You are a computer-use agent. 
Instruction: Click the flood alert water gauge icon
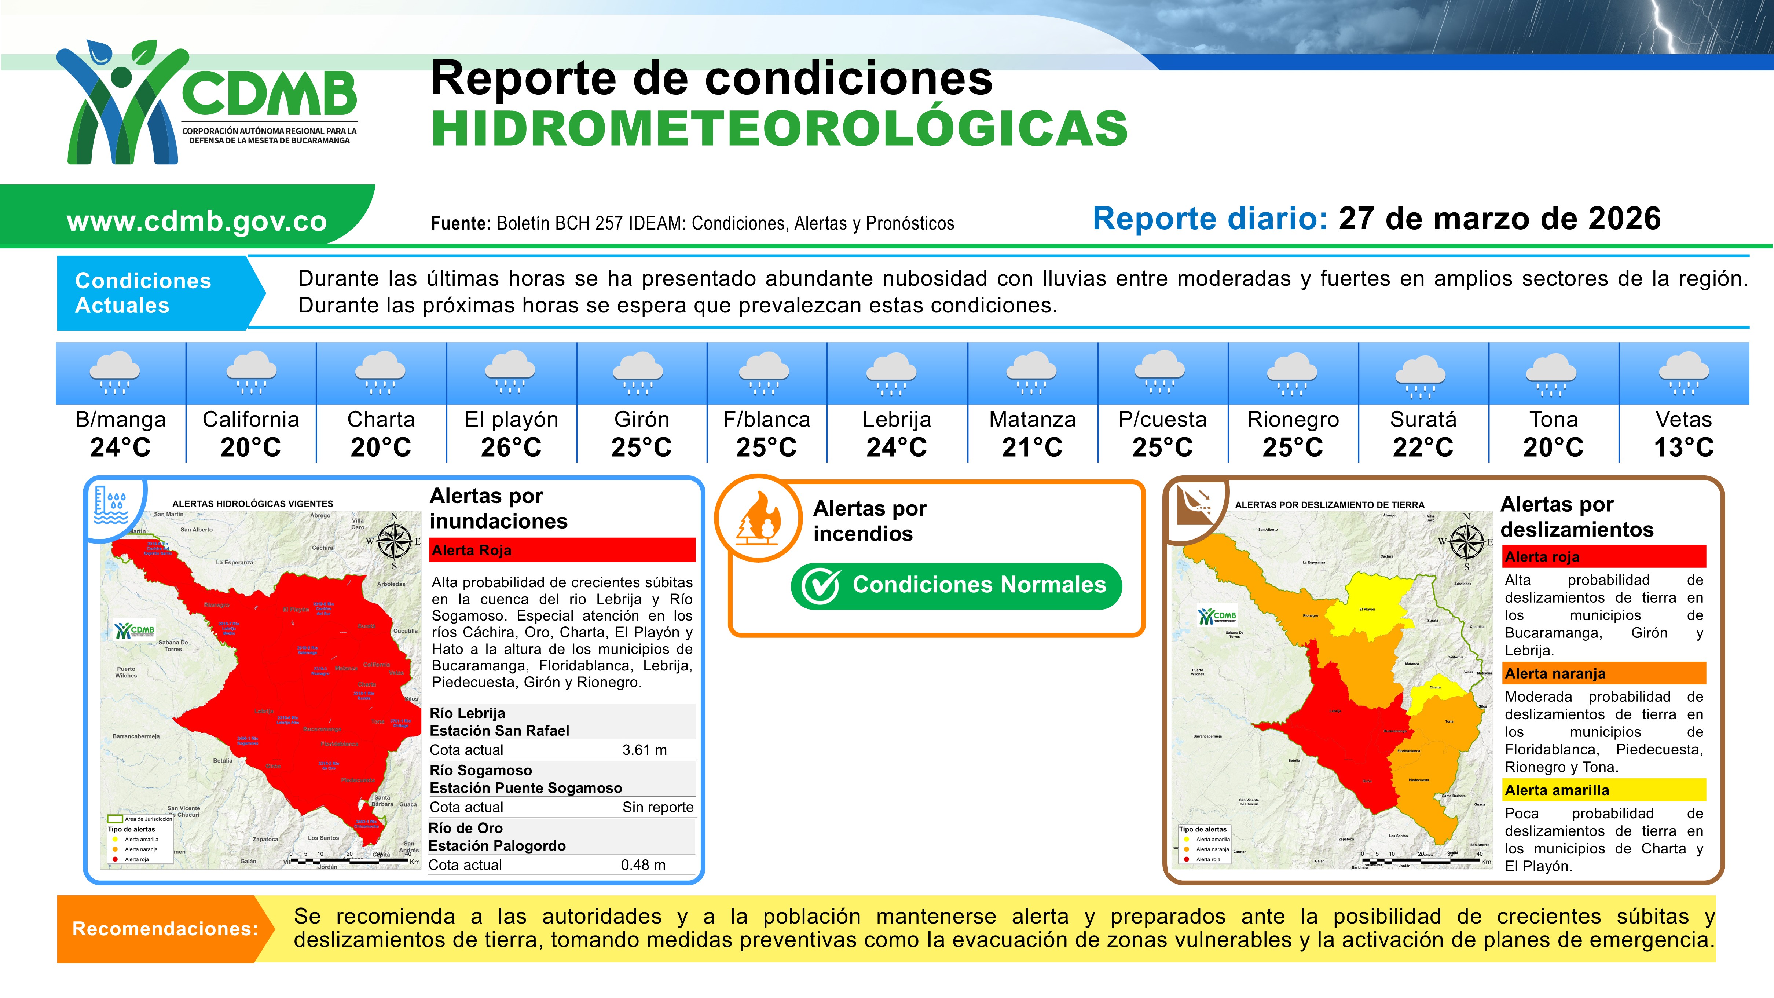tap(110, 505)
